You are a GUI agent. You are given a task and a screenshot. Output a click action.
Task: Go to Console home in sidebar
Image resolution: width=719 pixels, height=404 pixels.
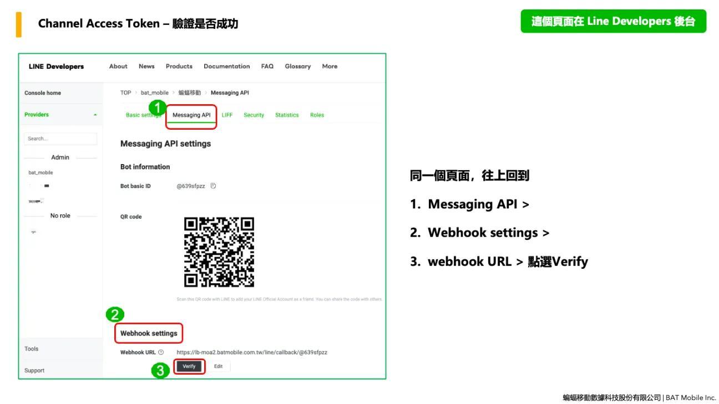(x=43, y=93)
